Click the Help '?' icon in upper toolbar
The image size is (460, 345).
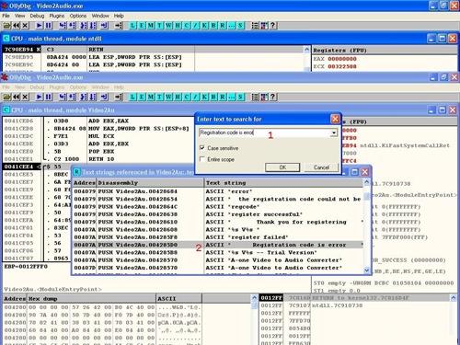click(x=272, y=26)
